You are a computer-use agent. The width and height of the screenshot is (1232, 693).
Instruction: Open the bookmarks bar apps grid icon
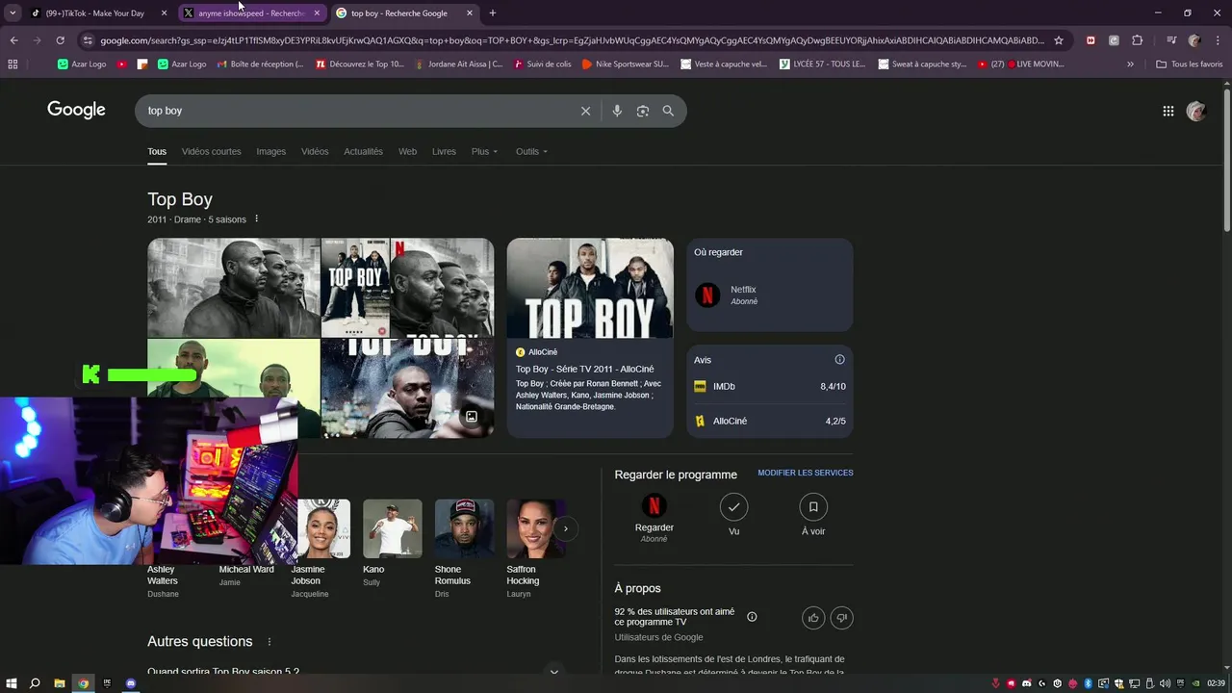pos(13,64)
